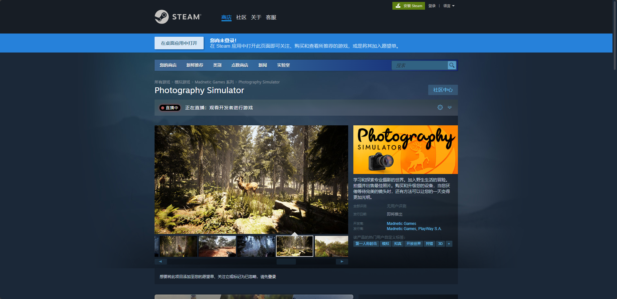Screen dimensions: 617x299
Task: Focus the 搜索 store search field
Action: [420, 65]
